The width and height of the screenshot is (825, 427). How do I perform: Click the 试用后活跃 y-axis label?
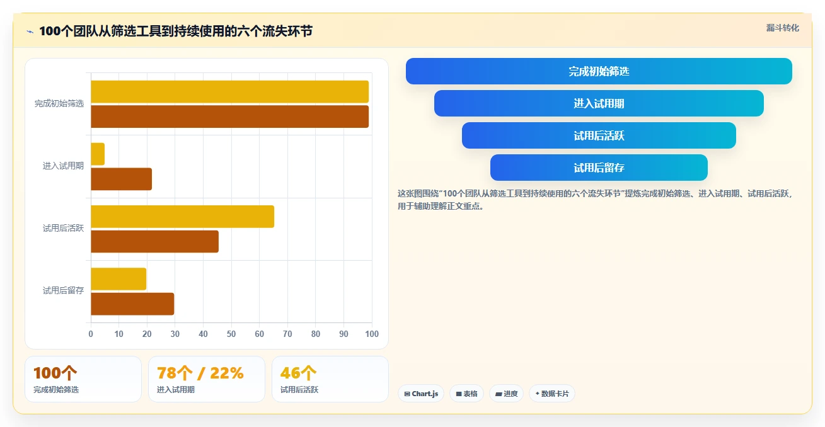pyautogui.click(x=63, y=228)
